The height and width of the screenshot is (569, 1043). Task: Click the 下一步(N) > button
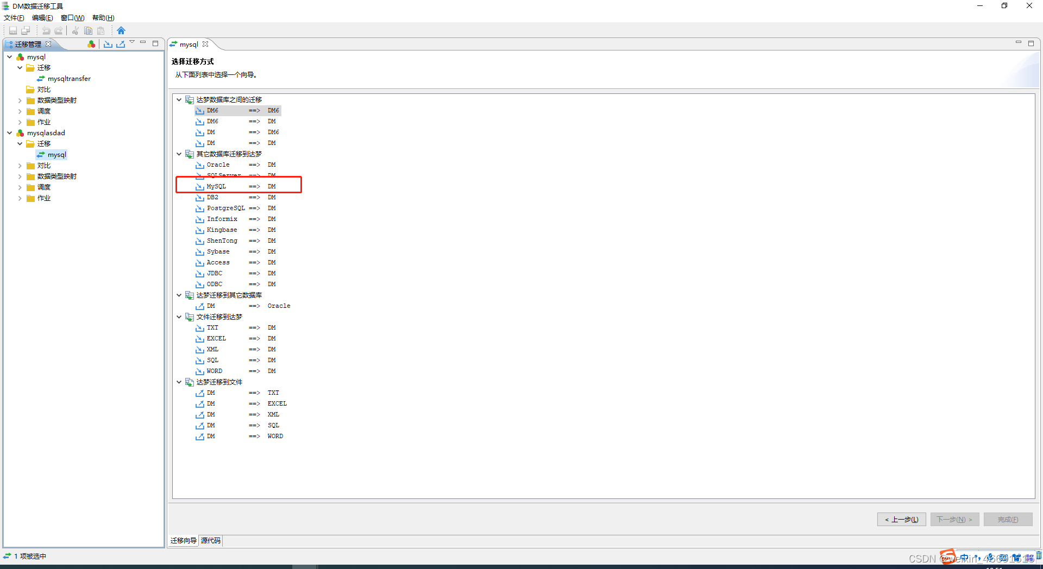955,520
